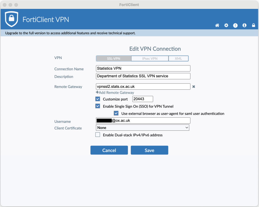Click the custom port number field
Screen dimensions: 259x207
pos(142,99)
